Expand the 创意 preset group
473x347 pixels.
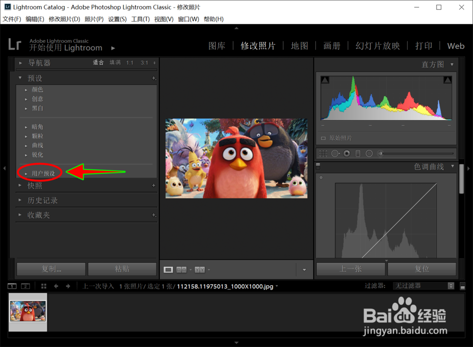point(26,99)
